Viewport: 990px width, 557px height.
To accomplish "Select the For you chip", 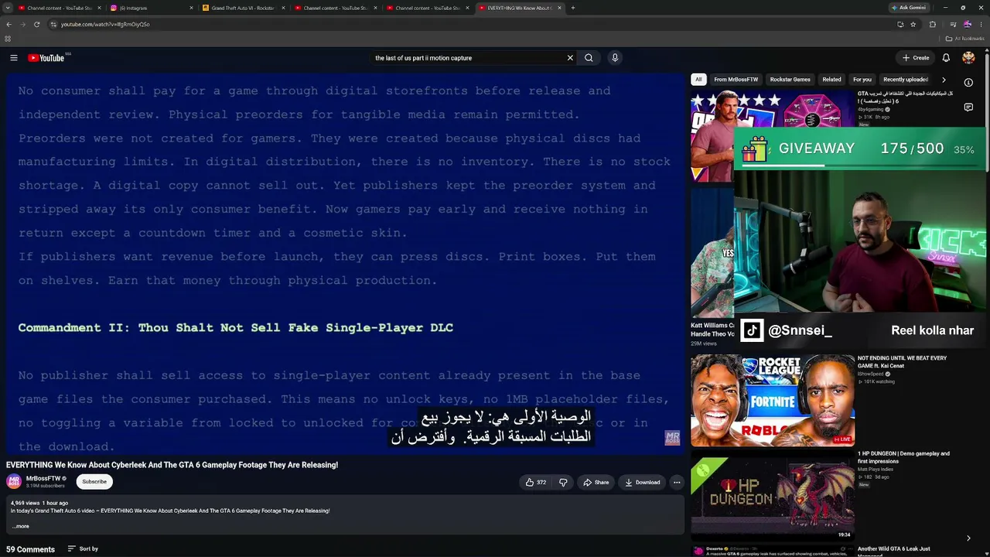I will 862,80.
